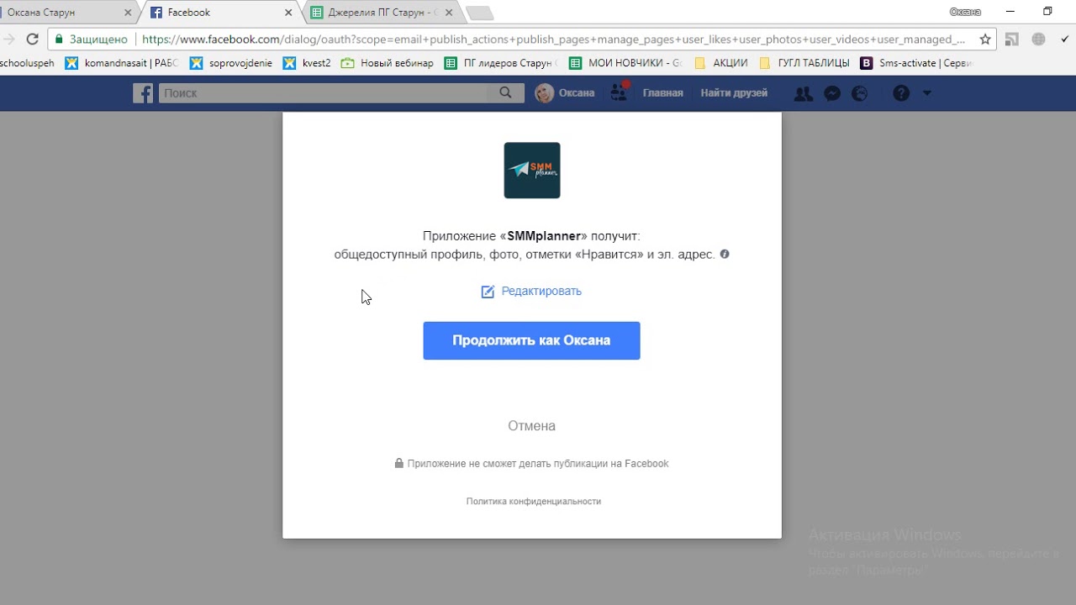
Task: Click the secure lock Защищено indicator
Action: click(91, 39)
